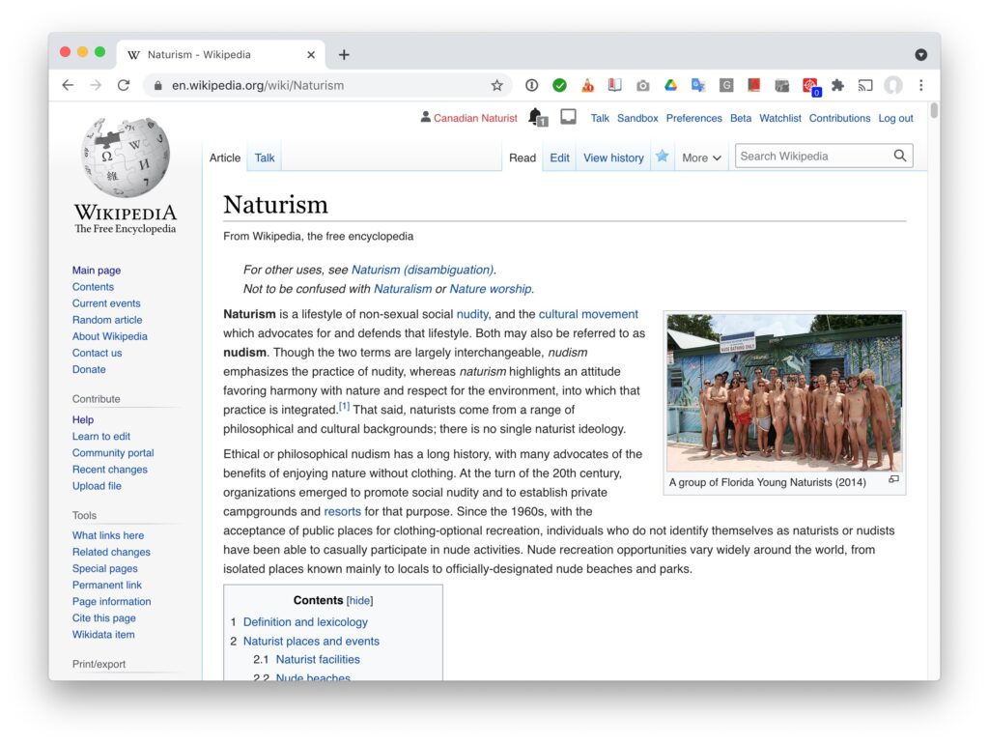This screenshot has width=989, height=745.
Task: Jump to Definition and lexicology section
Action: coord(305,622)
